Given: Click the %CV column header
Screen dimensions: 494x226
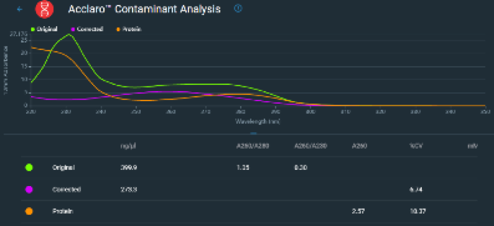Looking at the screenshot, I should point(415,146).
